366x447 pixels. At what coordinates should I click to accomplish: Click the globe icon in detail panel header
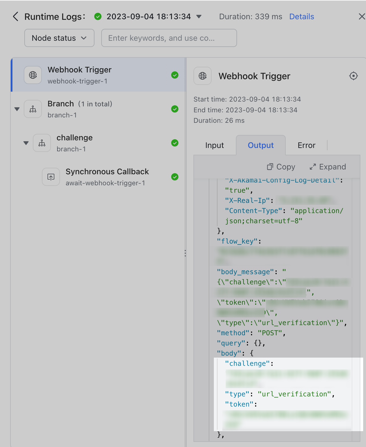[x=203, y=76]
